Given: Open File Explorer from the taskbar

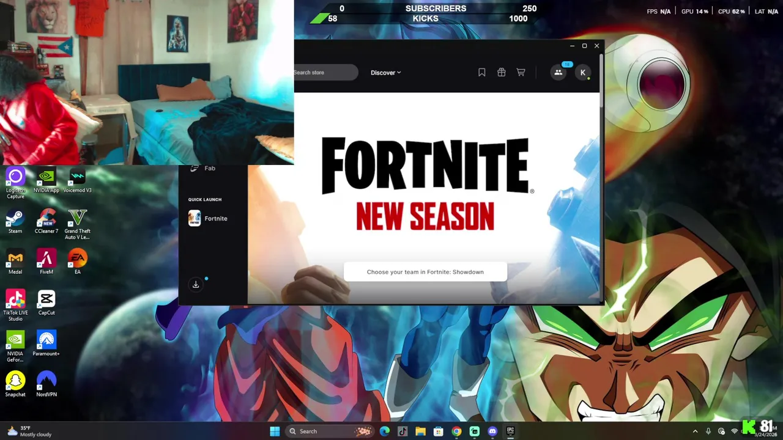Looking at the screenshot, I should (420, 431).
